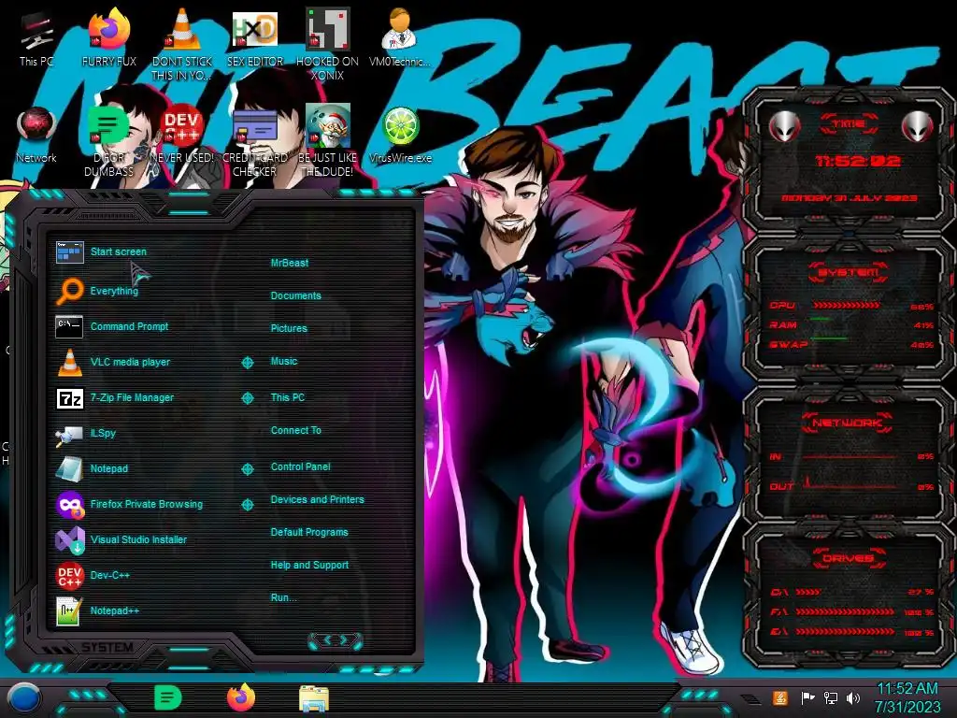Click the Notepad++ icon in Start menu
957x718 pixels.
point(68,611)
